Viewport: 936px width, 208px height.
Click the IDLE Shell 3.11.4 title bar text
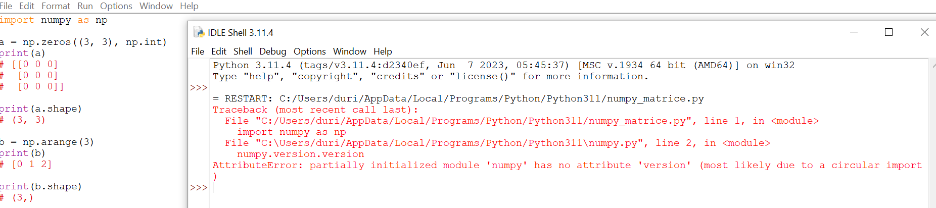click(241, 33)
